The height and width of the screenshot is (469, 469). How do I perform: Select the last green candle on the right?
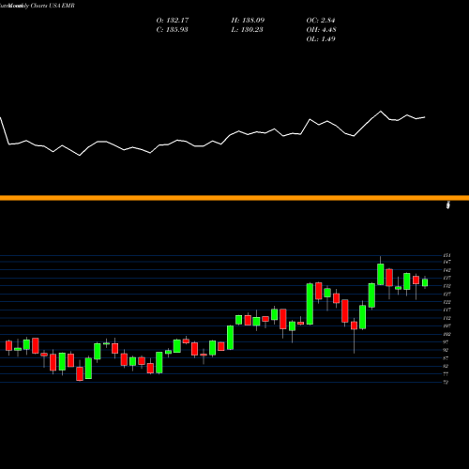point(425,282)
